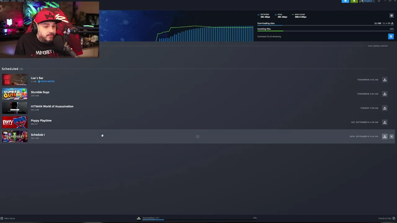This screenshot has height=223, width=397.
Task: Click the Friends & Chat icon
Action: [393, 218]
